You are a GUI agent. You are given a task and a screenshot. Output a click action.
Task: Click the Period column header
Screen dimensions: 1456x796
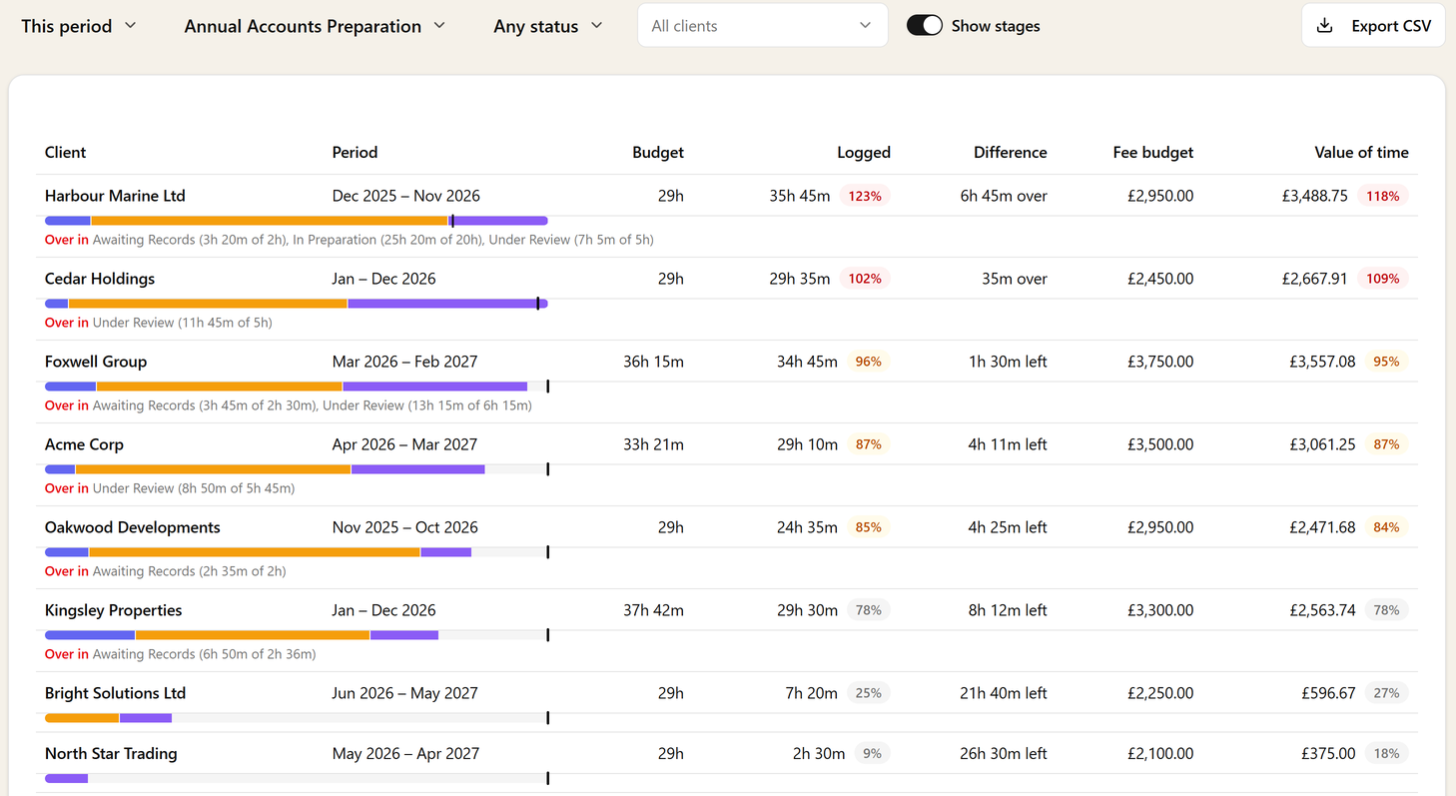point(355,152)
